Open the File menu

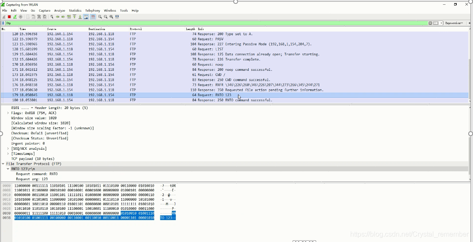click(x=5, y=11)
